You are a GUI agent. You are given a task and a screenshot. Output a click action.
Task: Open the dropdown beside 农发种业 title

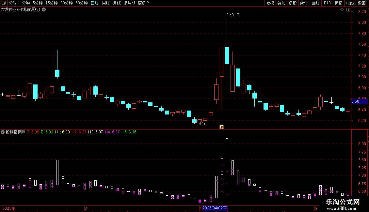[x=44, y=10]
